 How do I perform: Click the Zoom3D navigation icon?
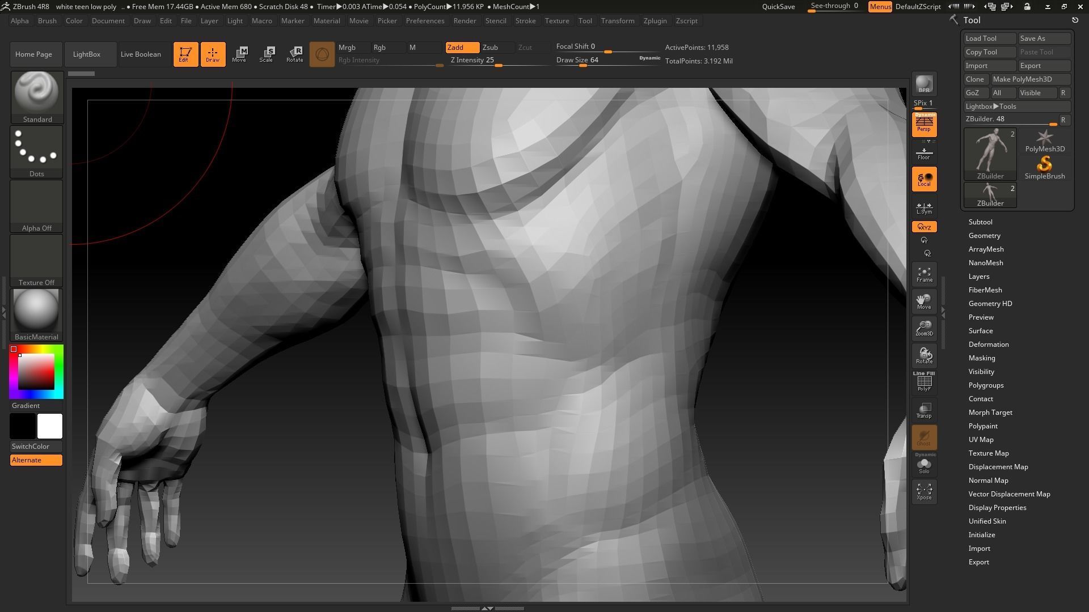point(924,328)
